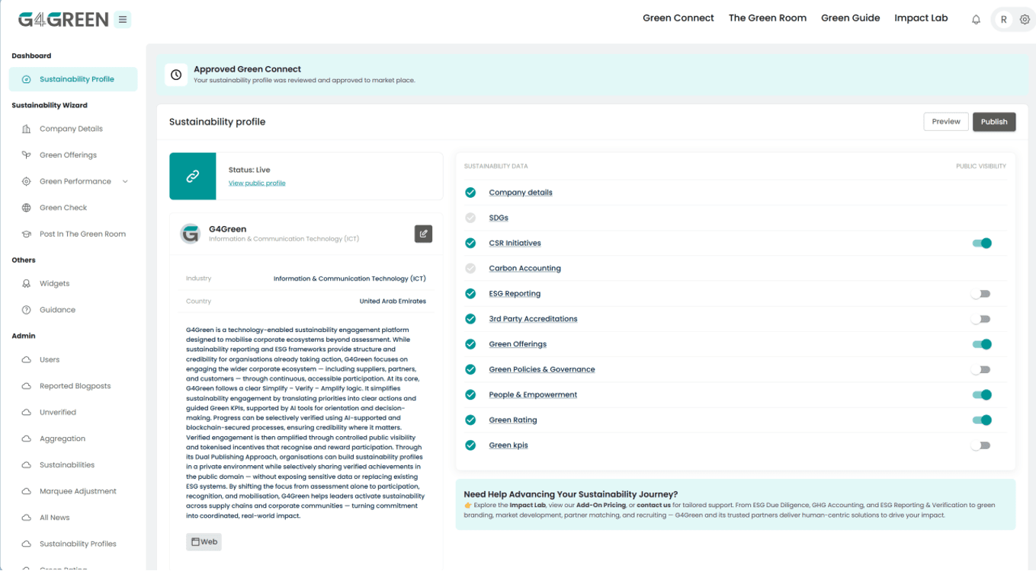Click cloud icon beside Unverified
This screenshot has width=1036, height=571.
(27, 412)
